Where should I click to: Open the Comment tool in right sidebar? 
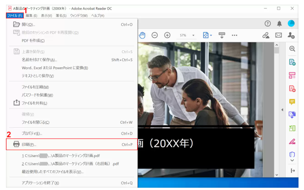[x=292, y=102]
